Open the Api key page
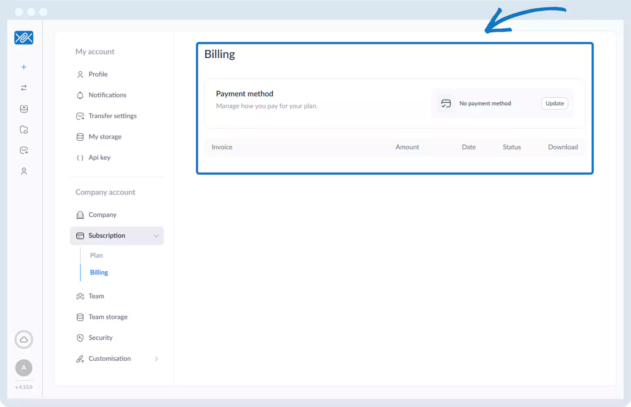The width and height of the screenshot is (631, 407). (99, 157)
